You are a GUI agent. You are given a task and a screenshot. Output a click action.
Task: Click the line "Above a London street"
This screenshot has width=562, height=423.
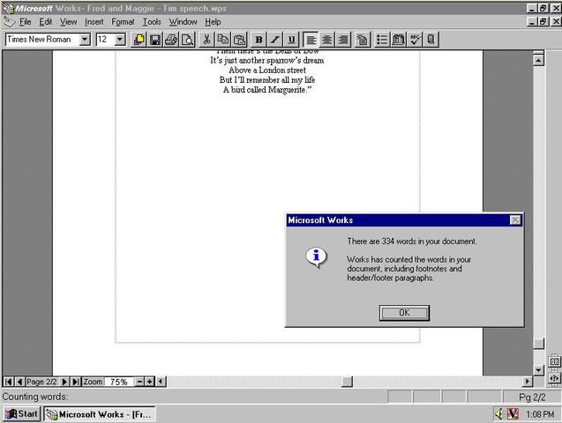(267, 70)
